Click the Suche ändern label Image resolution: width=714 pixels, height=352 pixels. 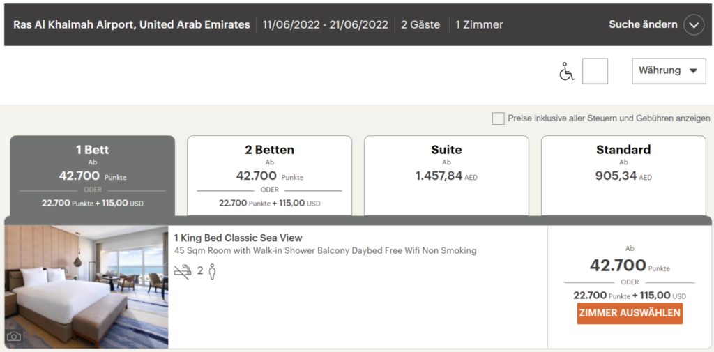pos(642,24)
